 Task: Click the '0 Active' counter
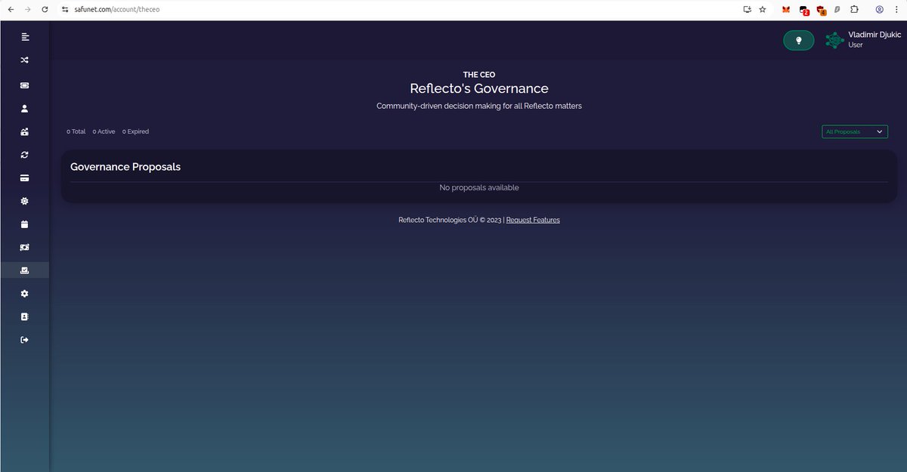[x=104, y=131]
